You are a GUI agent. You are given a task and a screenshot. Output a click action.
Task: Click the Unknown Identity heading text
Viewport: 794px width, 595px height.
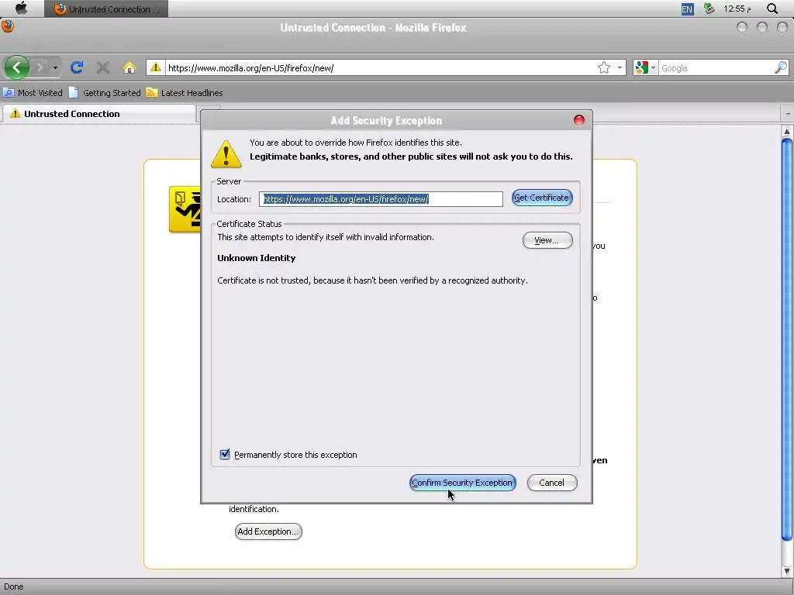coord(256,258)
